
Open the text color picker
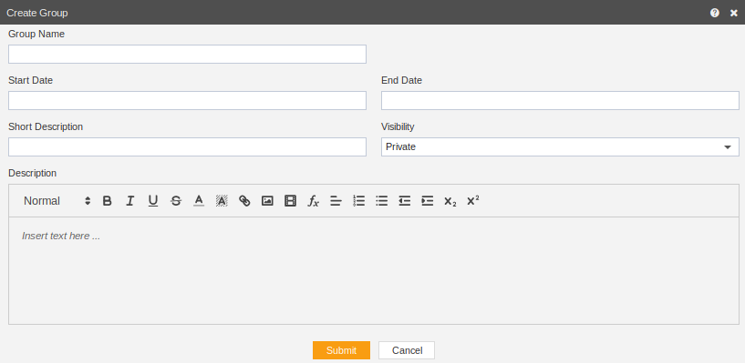coord(199,201)
